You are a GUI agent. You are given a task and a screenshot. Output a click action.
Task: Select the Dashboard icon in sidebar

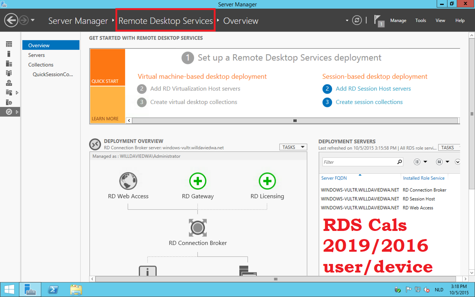[9, 44]
